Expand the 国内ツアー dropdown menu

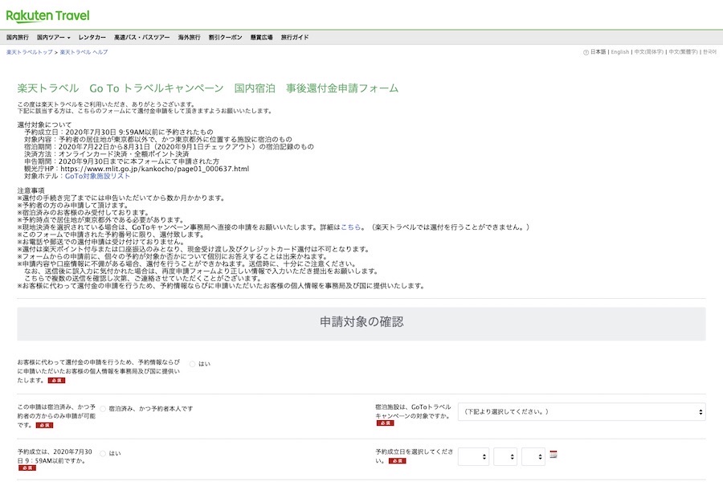[x=54, y=38]
